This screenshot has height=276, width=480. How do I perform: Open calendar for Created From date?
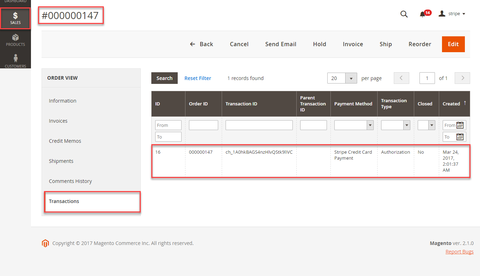(460, 125)
